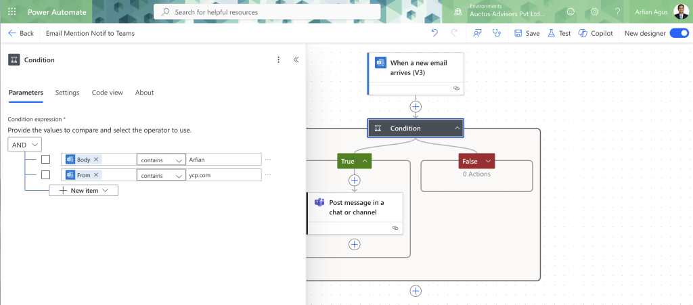Viewport: 693px width, 305px height.
Task: Click the Auctus Advisors Pvt Ltd environment name
Action: [507, 14]
